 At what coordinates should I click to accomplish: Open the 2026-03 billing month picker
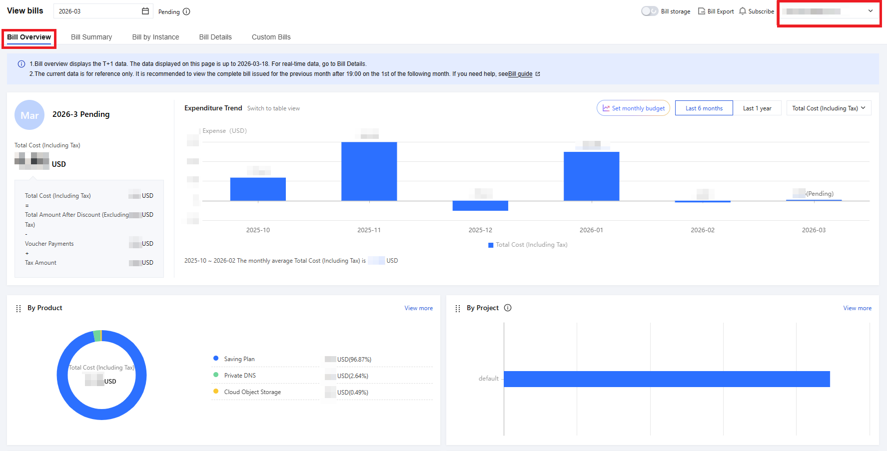97,11
